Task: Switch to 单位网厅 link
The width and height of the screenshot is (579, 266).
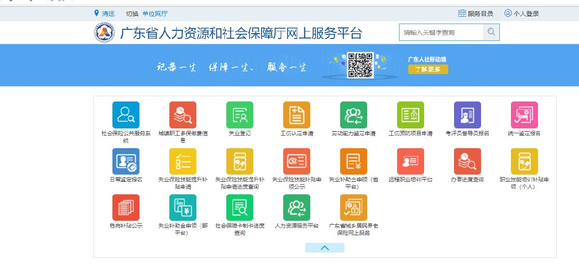Action: tap(155, 14)
